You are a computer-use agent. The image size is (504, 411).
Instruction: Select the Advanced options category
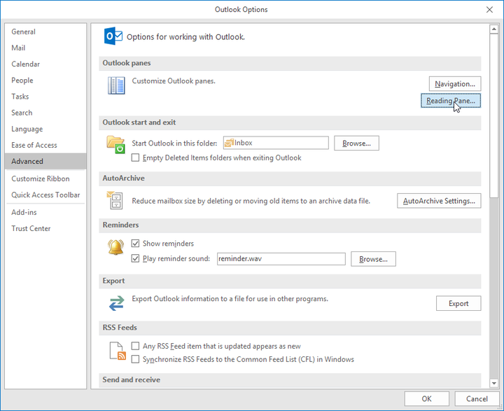(x=45, y=161)
